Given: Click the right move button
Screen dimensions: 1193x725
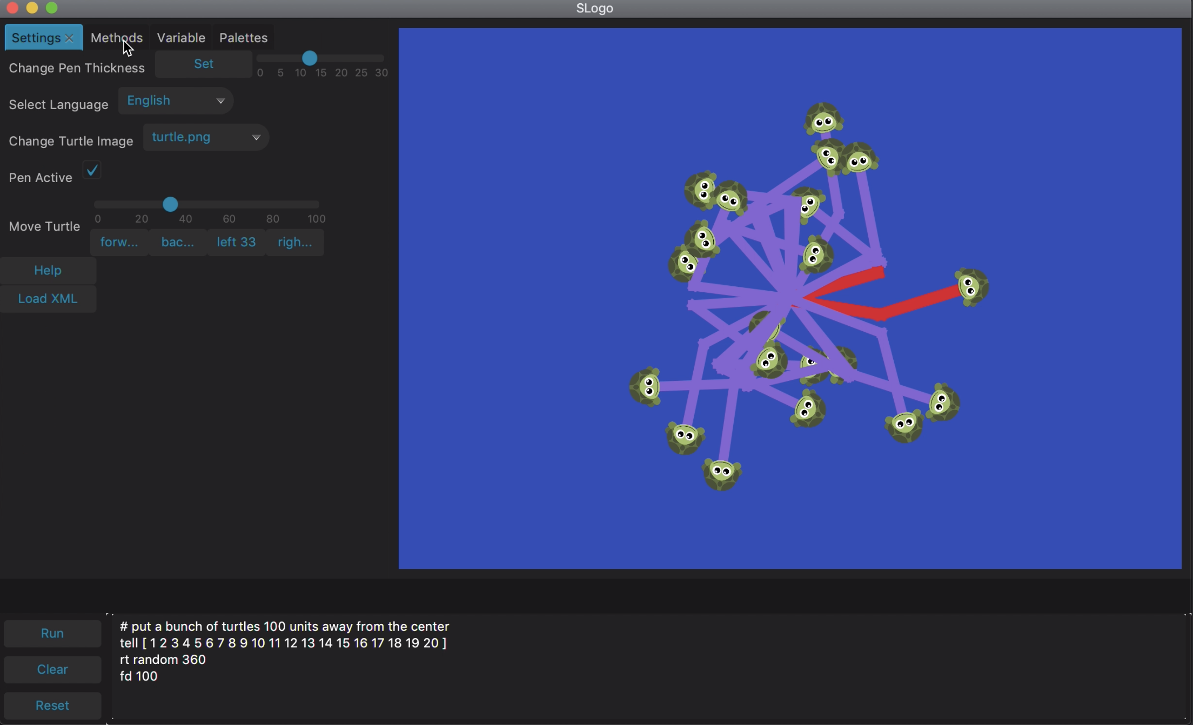Looking at the screenshot, I should tap(295, 242).
